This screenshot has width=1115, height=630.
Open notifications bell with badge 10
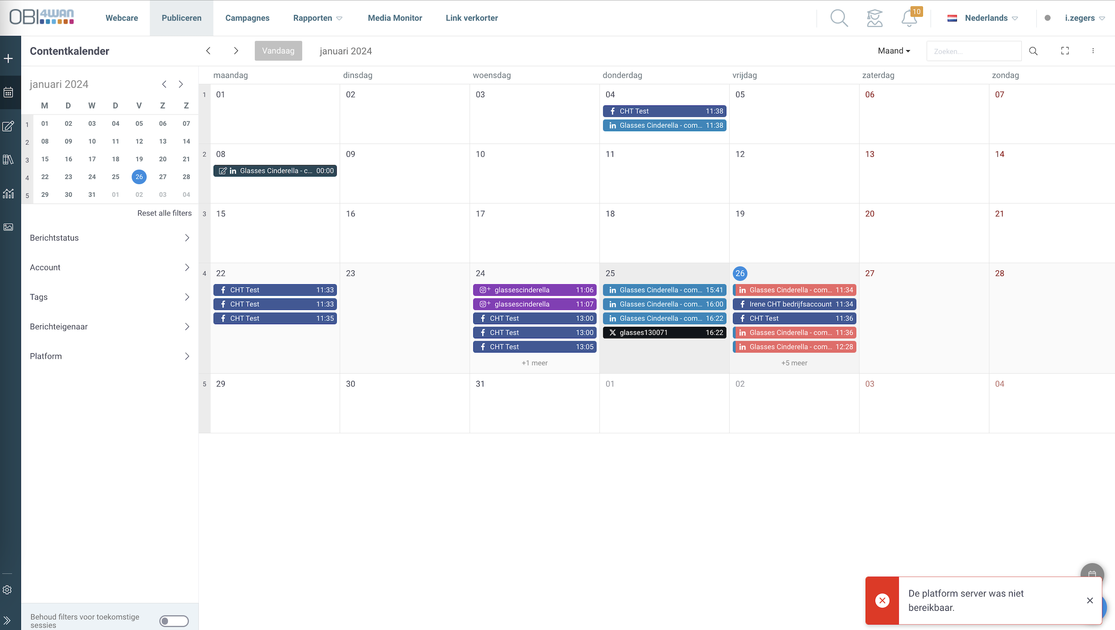pyautogui.click(x=910, y=18)
